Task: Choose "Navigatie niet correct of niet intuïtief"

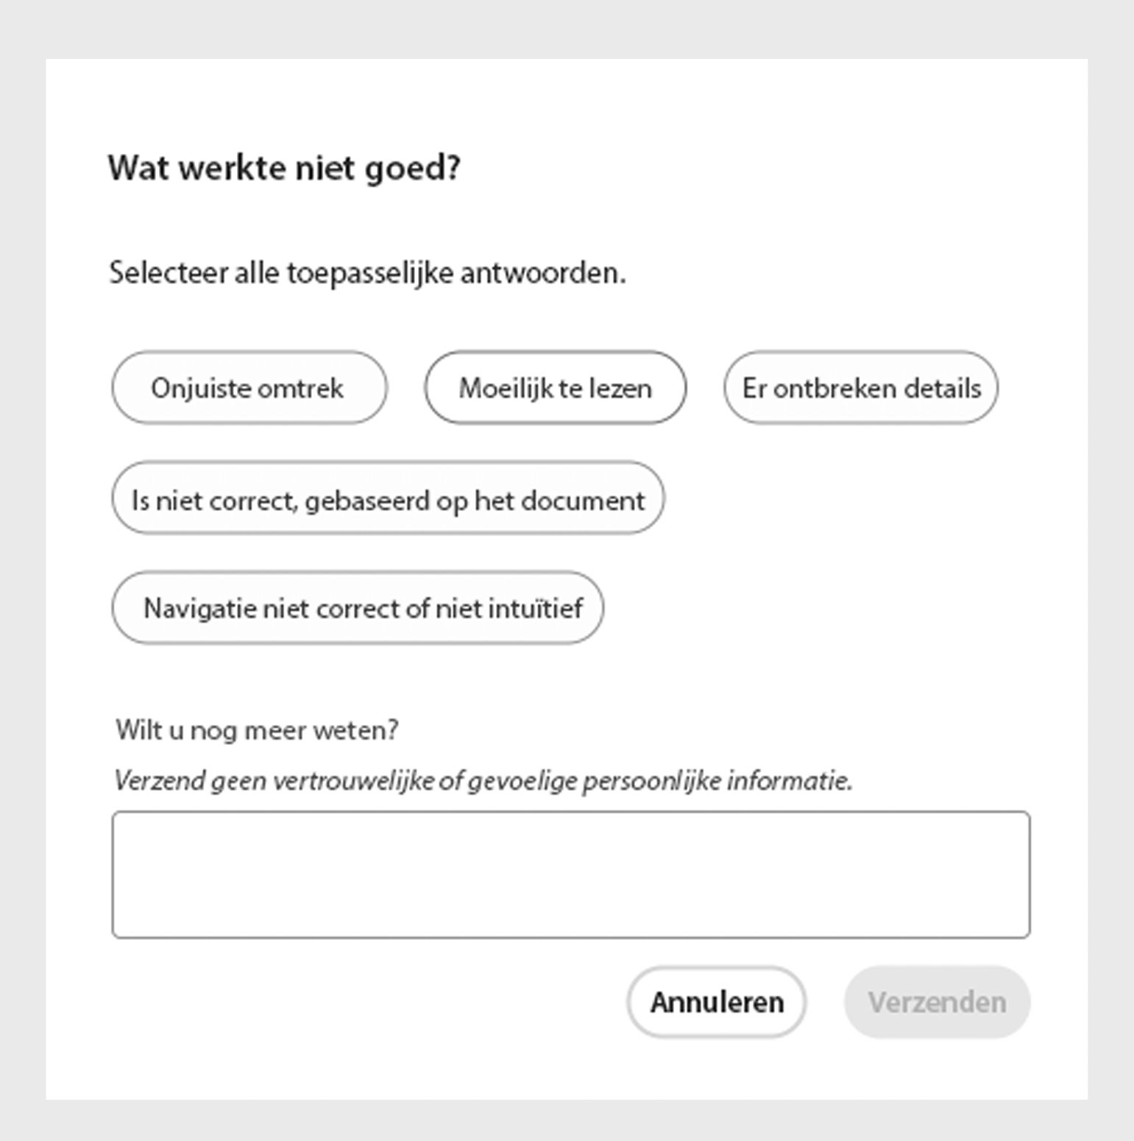Action: 357,607
